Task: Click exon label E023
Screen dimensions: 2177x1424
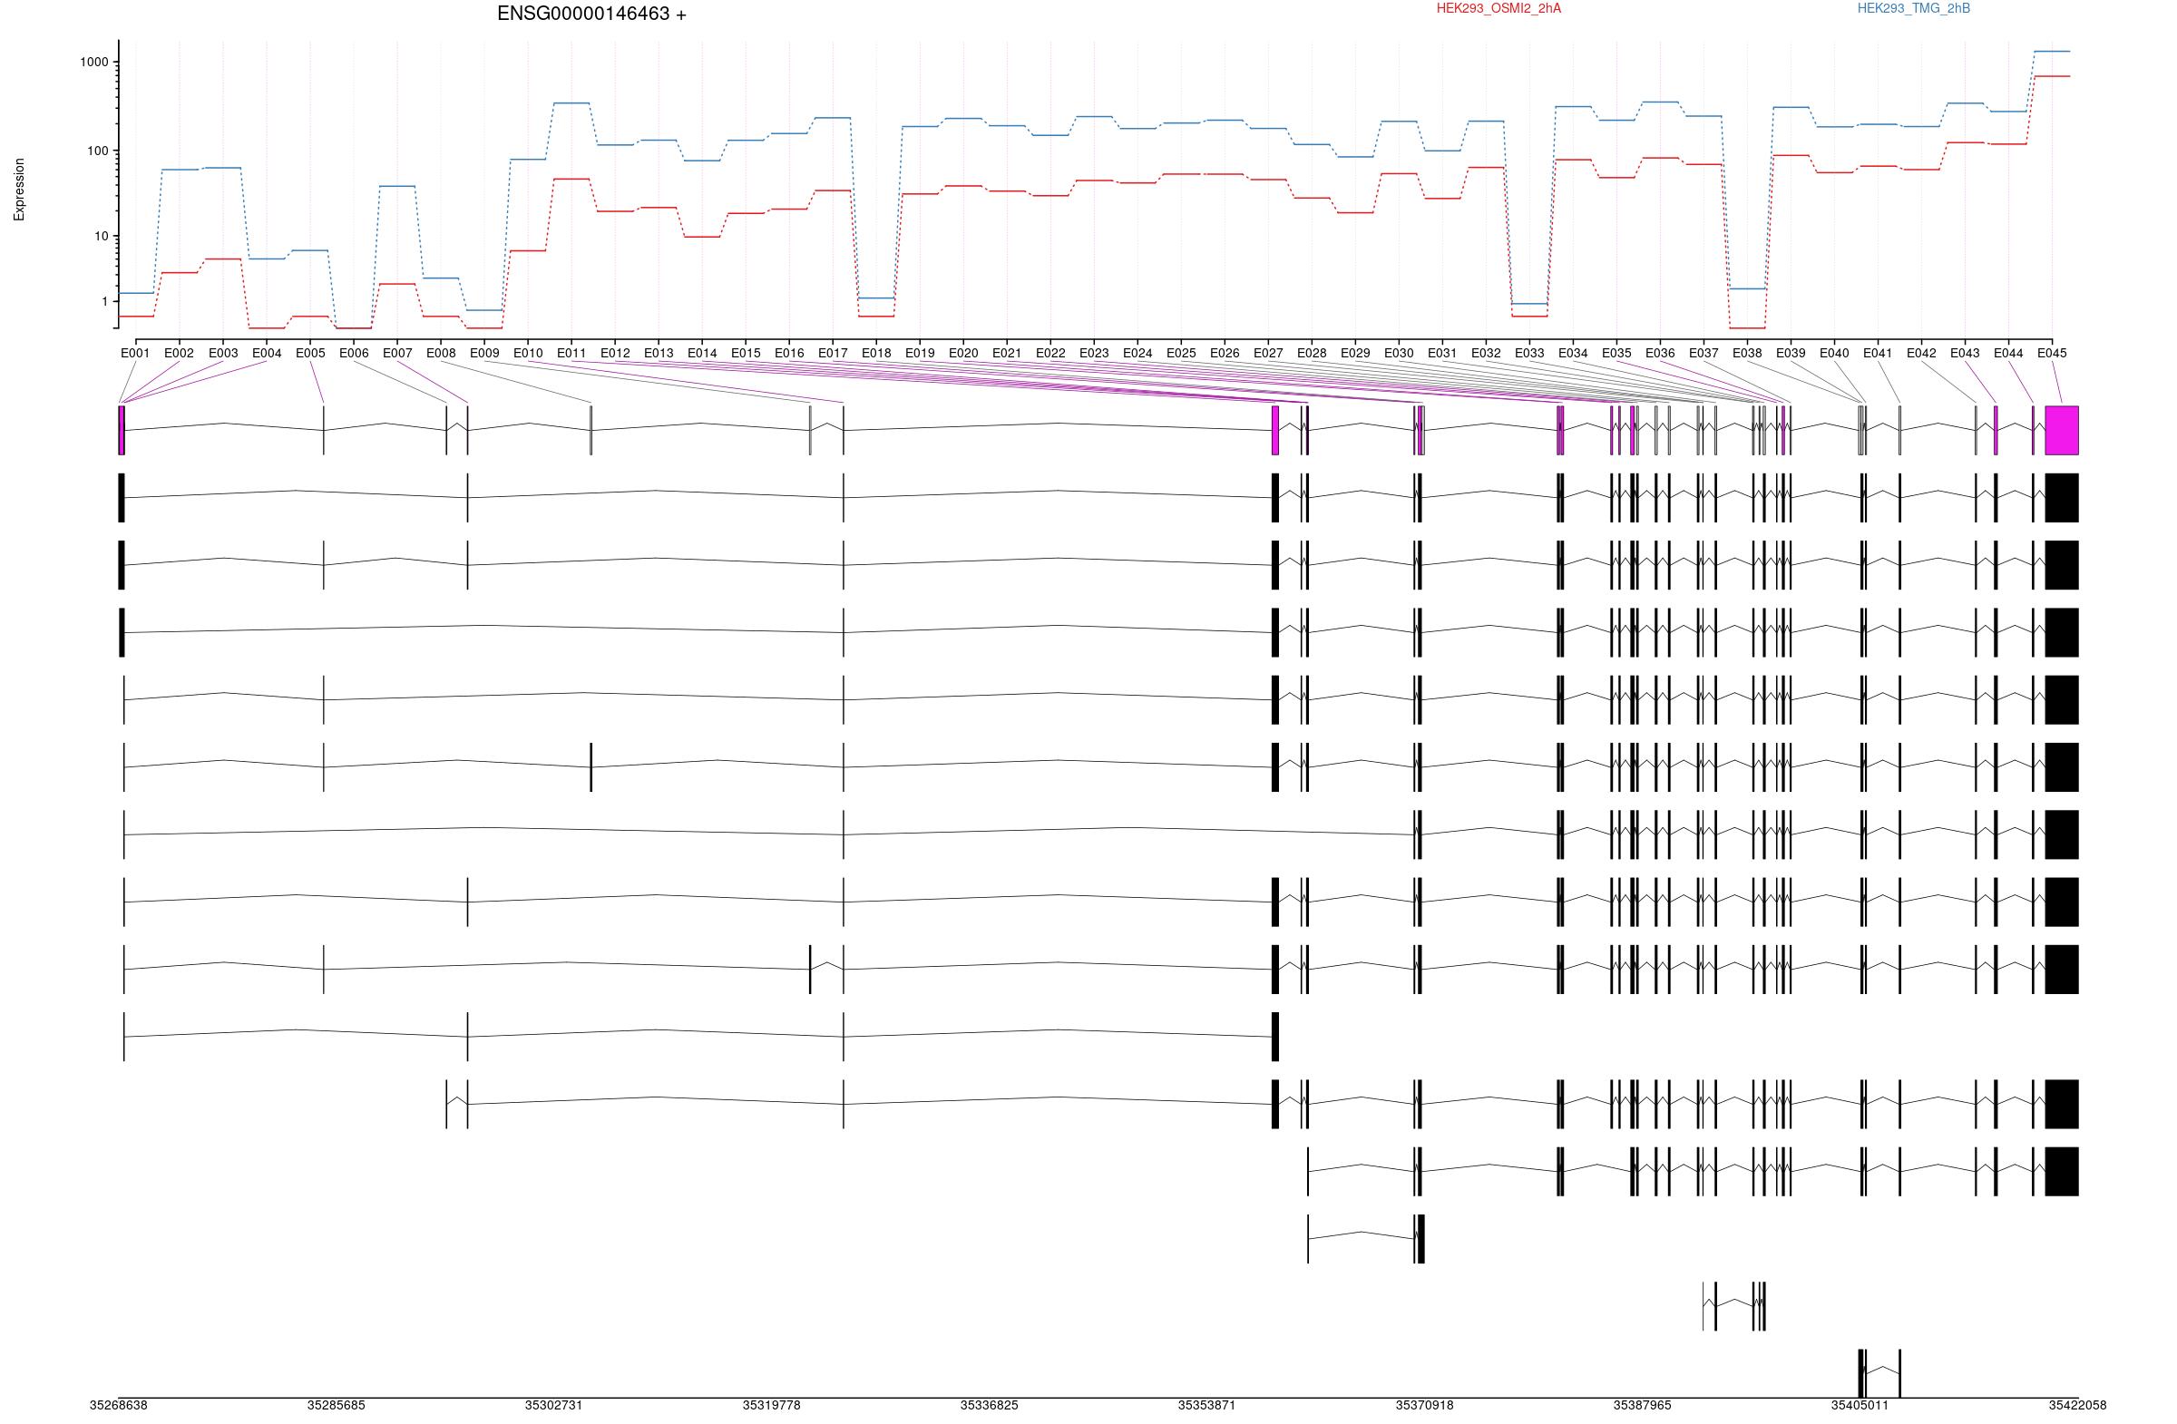Action: click(x=1094, y=353)
